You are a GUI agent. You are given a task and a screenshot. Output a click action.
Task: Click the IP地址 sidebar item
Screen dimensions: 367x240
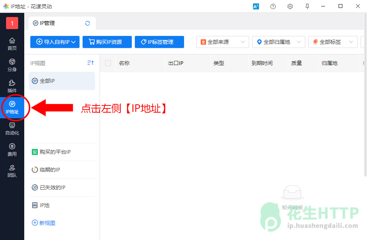12,108
